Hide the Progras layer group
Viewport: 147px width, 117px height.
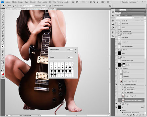pos(116,104)
